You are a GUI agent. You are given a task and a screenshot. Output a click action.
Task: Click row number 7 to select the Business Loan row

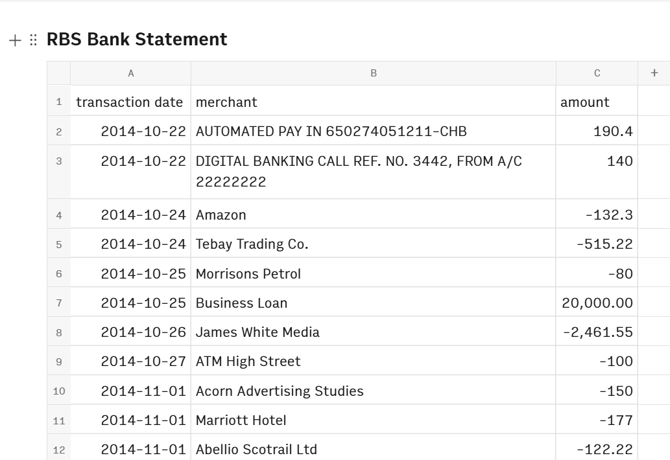(59, 303)
